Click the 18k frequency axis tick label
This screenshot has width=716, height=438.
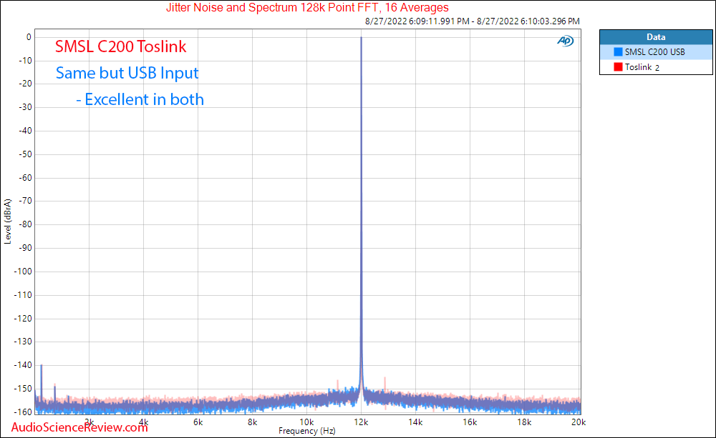524,422
